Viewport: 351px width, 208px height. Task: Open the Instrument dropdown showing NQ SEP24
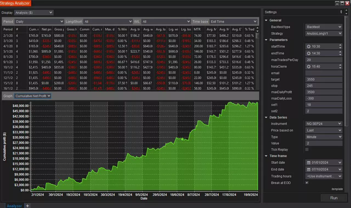[x=324, y=124]
